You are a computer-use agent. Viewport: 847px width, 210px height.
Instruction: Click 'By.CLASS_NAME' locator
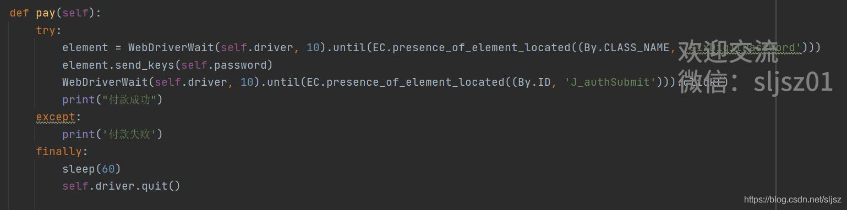point(626,47)
